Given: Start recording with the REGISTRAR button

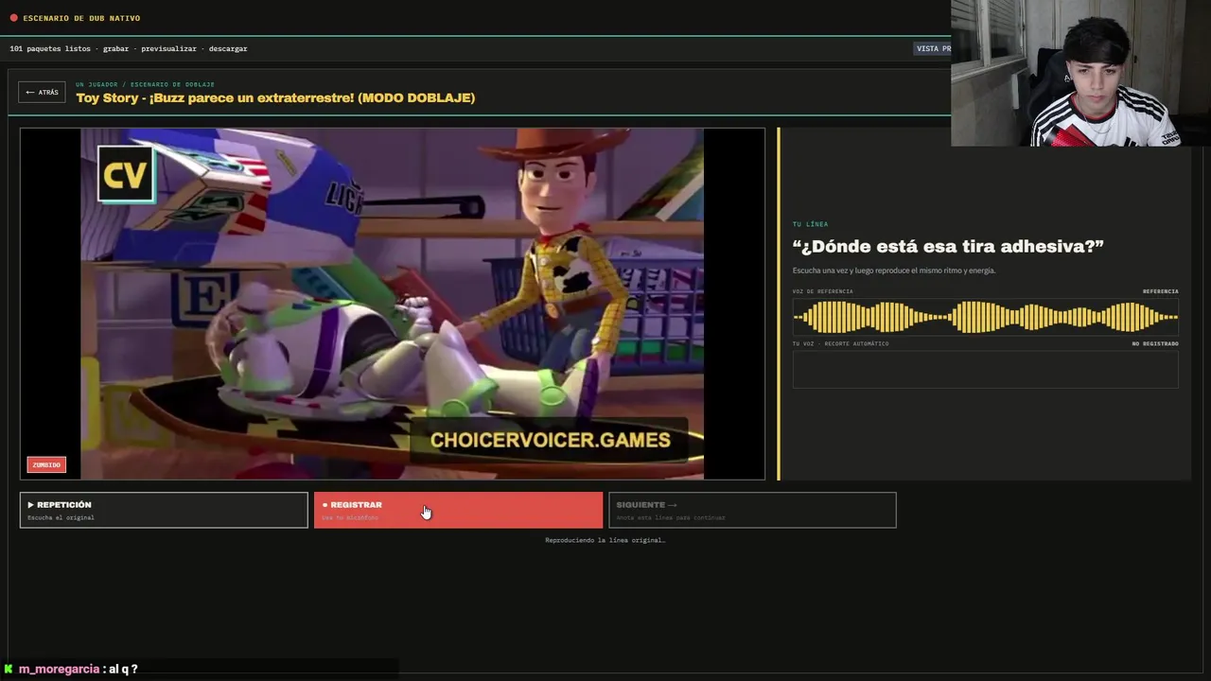Looking at the screenshot, I should [458, 510].
